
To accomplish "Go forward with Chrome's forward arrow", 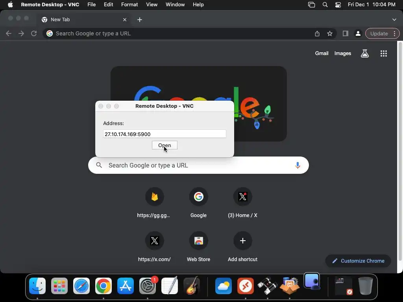I will (21, 33).
